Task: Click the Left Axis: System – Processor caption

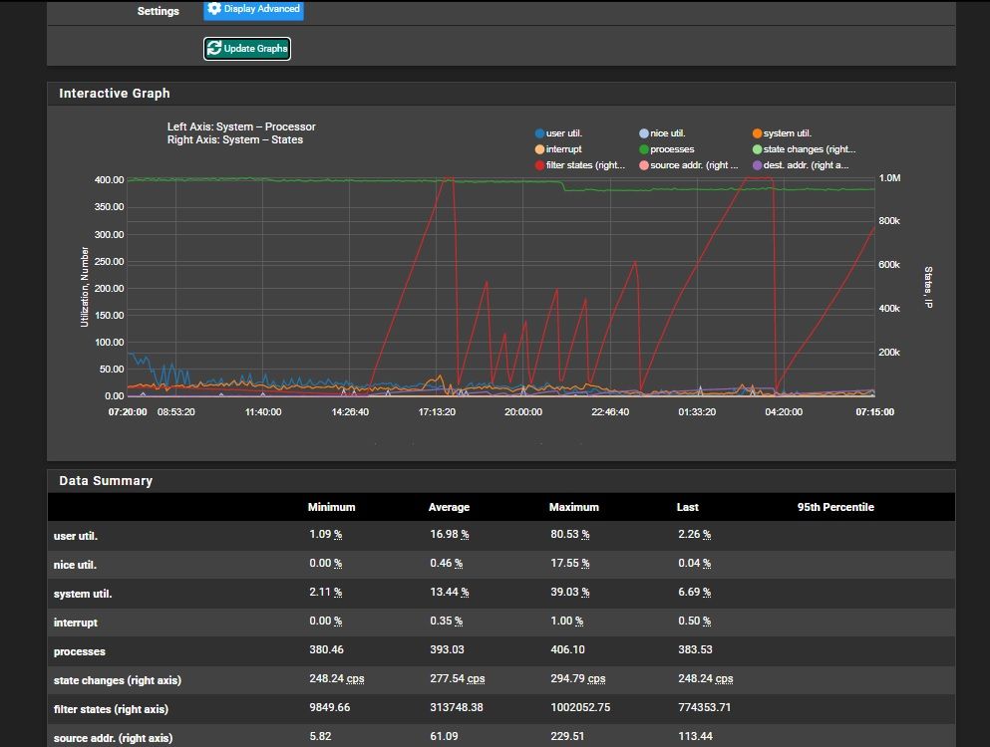Action: click(241, 126)
